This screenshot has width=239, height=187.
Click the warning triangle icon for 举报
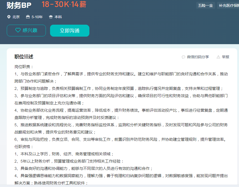point(218,57)
